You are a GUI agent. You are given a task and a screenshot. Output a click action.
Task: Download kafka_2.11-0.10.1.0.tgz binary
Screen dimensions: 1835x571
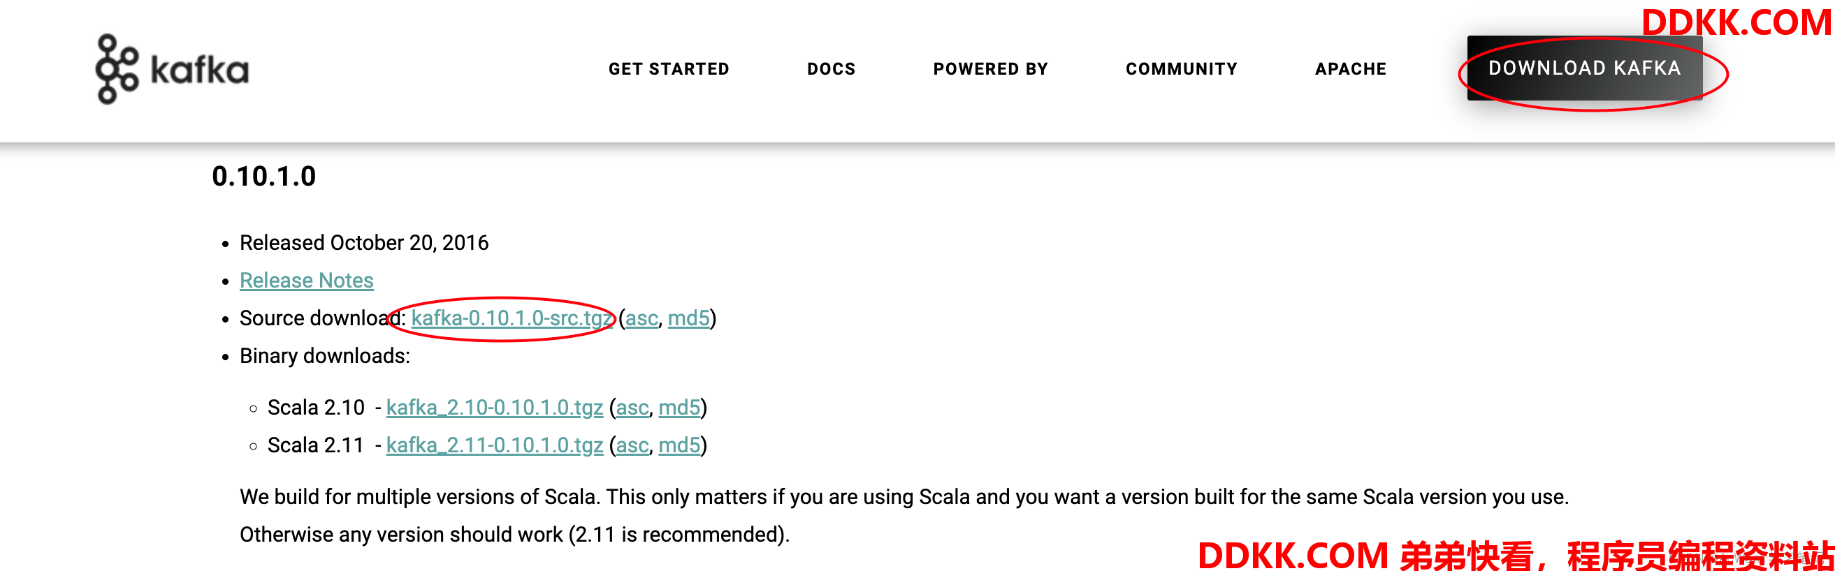tap(494, 445)
